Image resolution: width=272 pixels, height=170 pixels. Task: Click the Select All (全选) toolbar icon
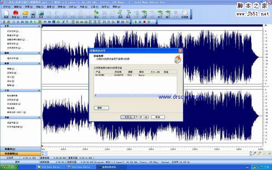point(144,14)
